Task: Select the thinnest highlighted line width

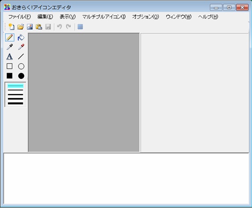Action: [x=15, y=86]
